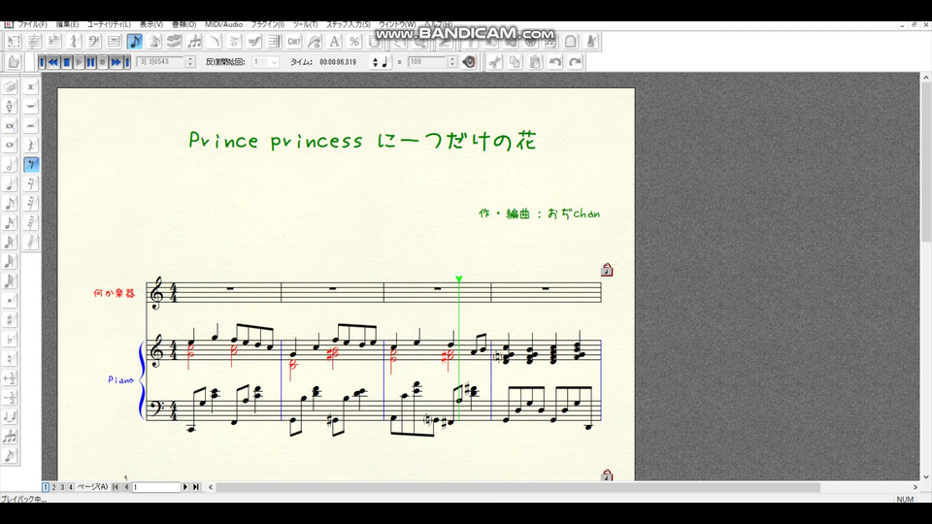
Task: Pause the playback
Action: tap(90, 62)
